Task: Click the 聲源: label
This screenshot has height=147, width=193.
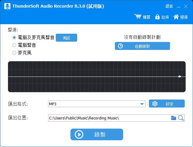Action: (x=13, y=30)
